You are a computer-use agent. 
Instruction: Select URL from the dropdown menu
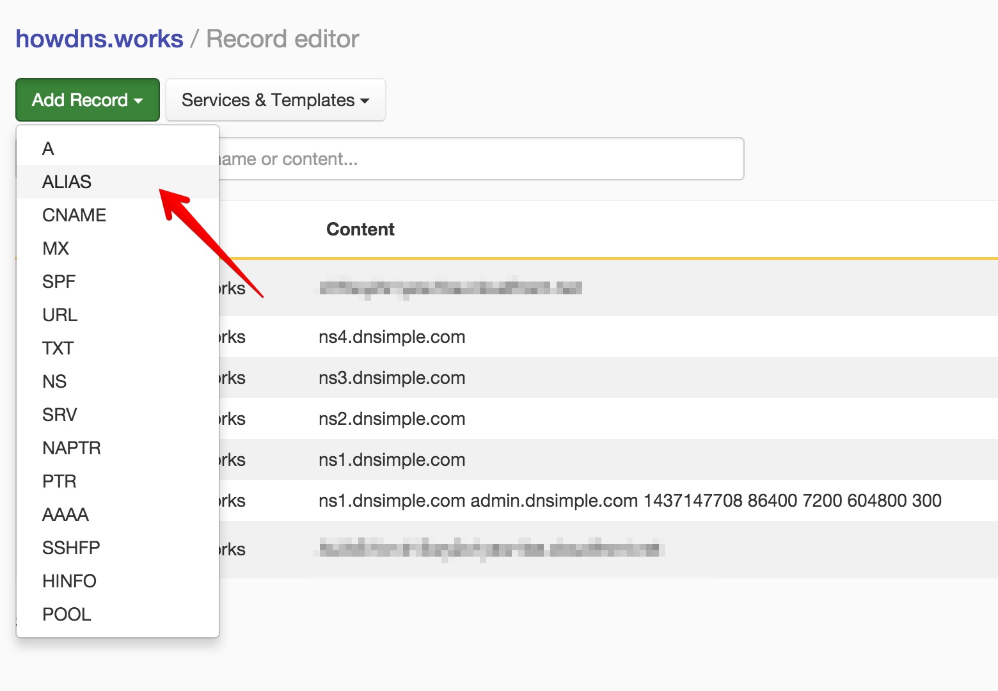(60, 315)
